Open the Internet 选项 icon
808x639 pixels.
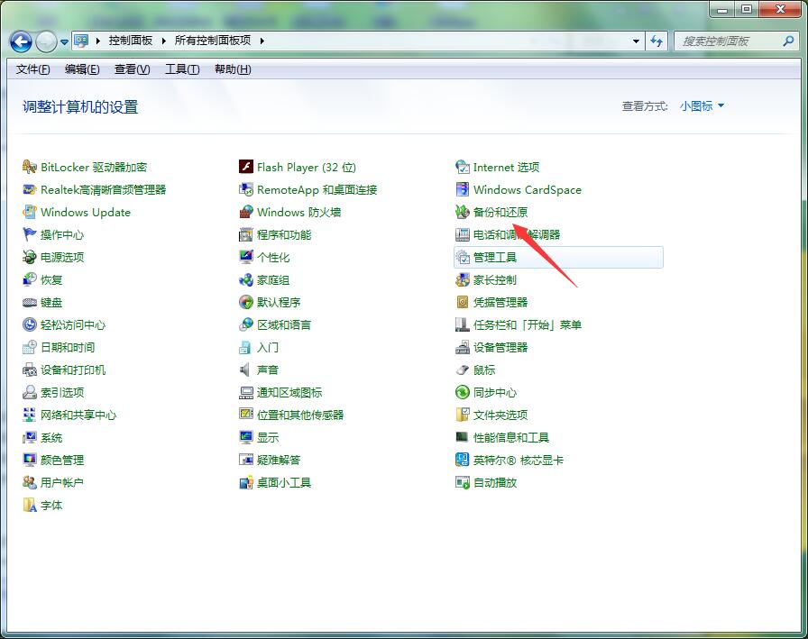463,167
